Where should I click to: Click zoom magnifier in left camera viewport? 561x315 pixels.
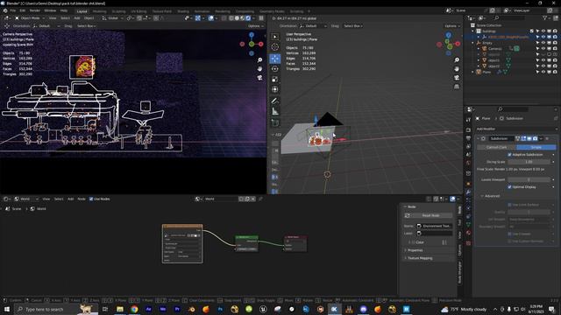(x=259, y=59)
